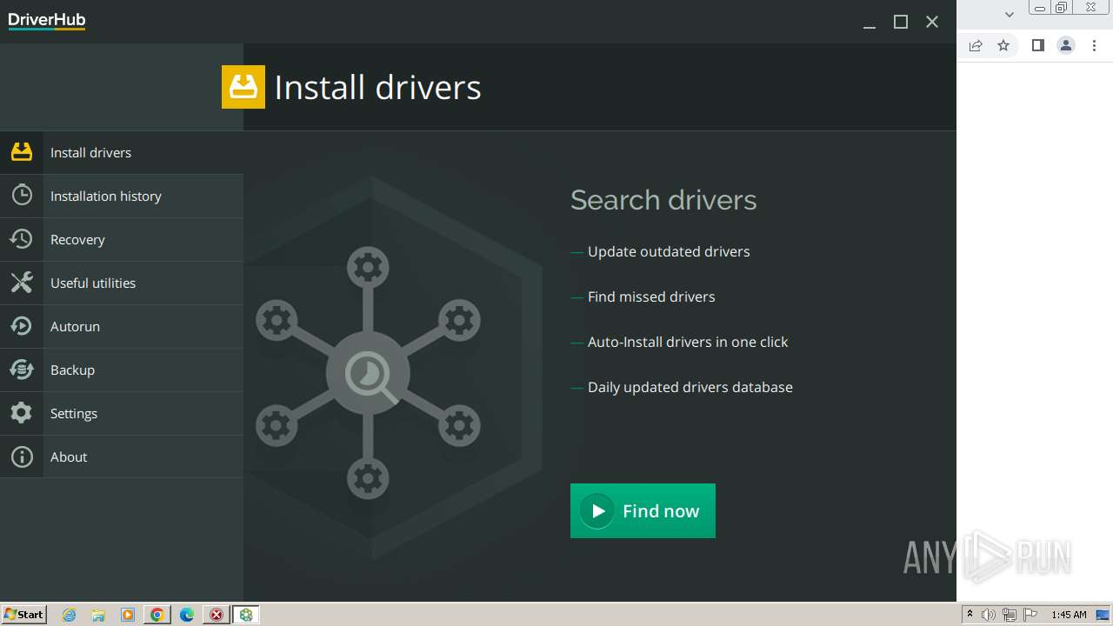Click the 'Search drivers' heading

tap(663, 200)
